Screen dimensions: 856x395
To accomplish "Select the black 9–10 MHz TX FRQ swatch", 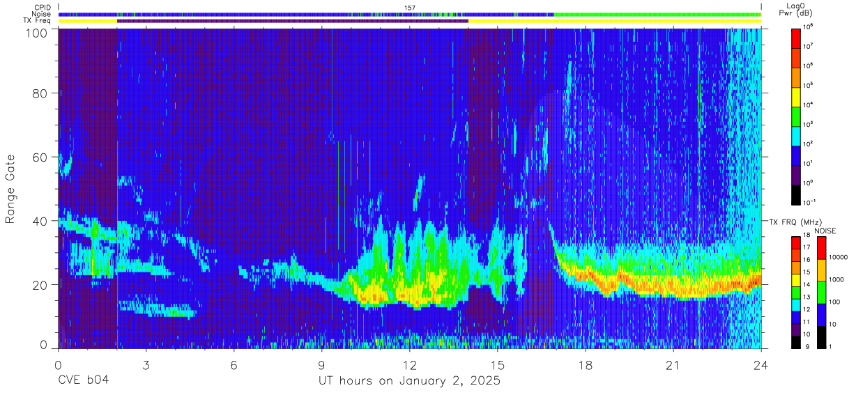I will click(x=795, y=342).
